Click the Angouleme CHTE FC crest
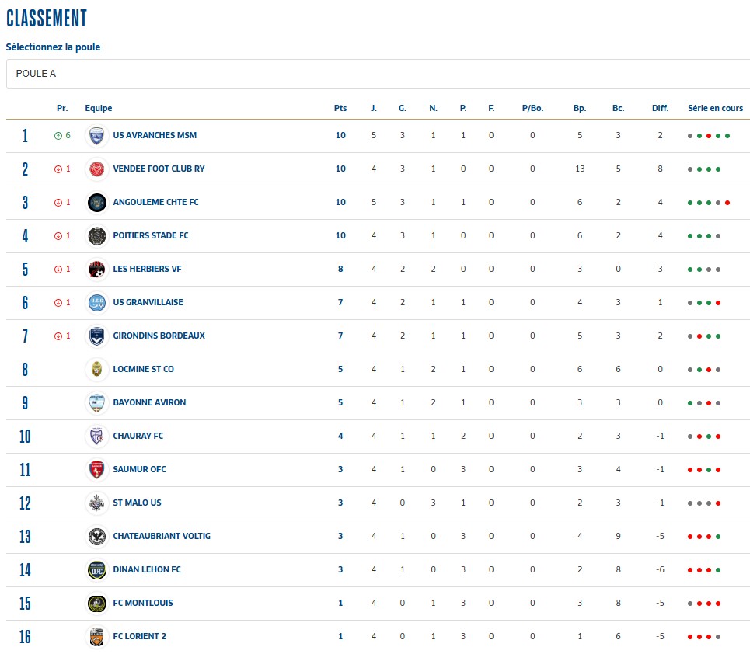This screenshot has width=750, height=661. [96, 203]
